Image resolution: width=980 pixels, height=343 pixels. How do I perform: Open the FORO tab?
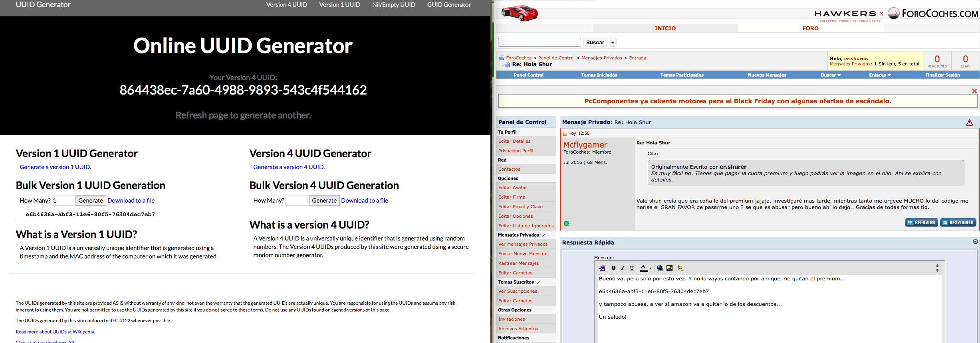click(810, 28)
